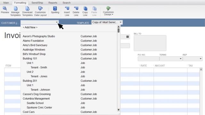Image resolution: width=205 pixels, height=115 pixels.
Task: Click the Rate column header
Action: (x=143, y=65)
